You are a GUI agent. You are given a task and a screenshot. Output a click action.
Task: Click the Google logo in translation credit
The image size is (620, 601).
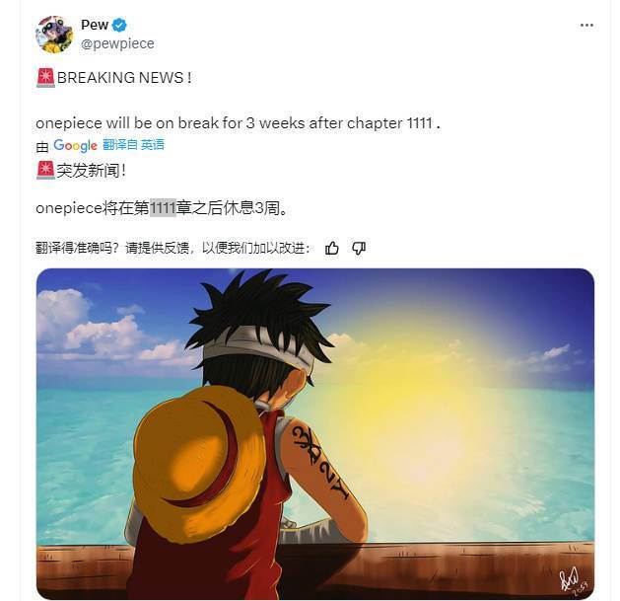75,145
